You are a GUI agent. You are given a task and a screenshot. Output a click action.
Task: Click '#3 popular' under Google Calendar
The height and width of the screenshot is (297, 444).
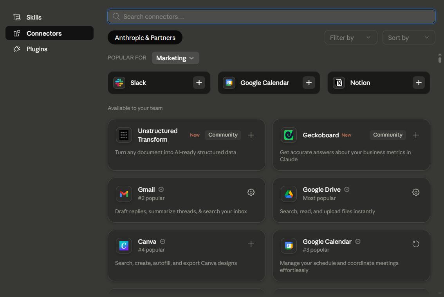tap(316, 250)
